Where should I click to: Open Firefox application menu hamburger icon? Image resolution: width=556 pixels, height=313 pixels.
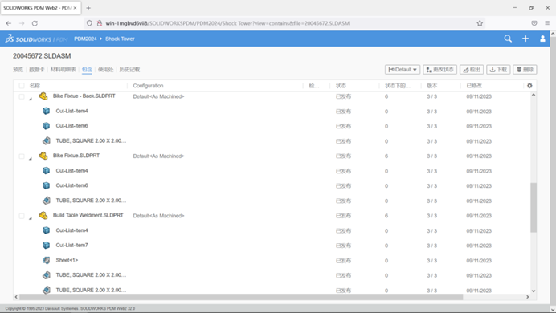coord(547,23)
